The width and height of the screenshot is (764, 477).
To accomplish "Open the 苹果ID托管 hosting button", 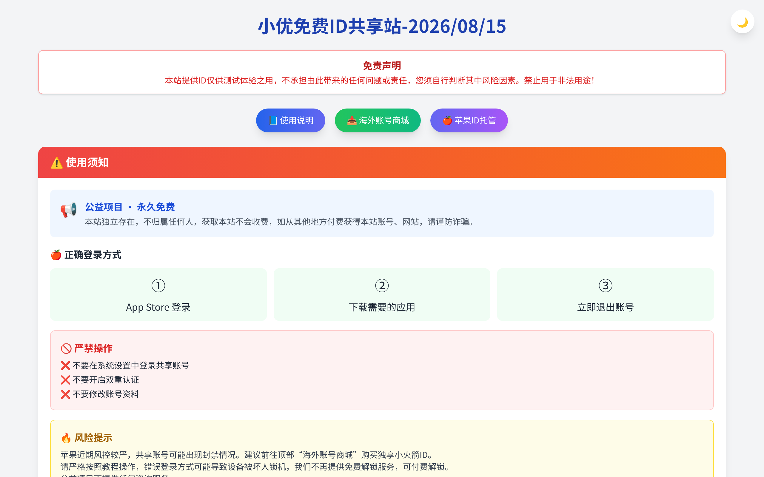I will tap(469, 120).
